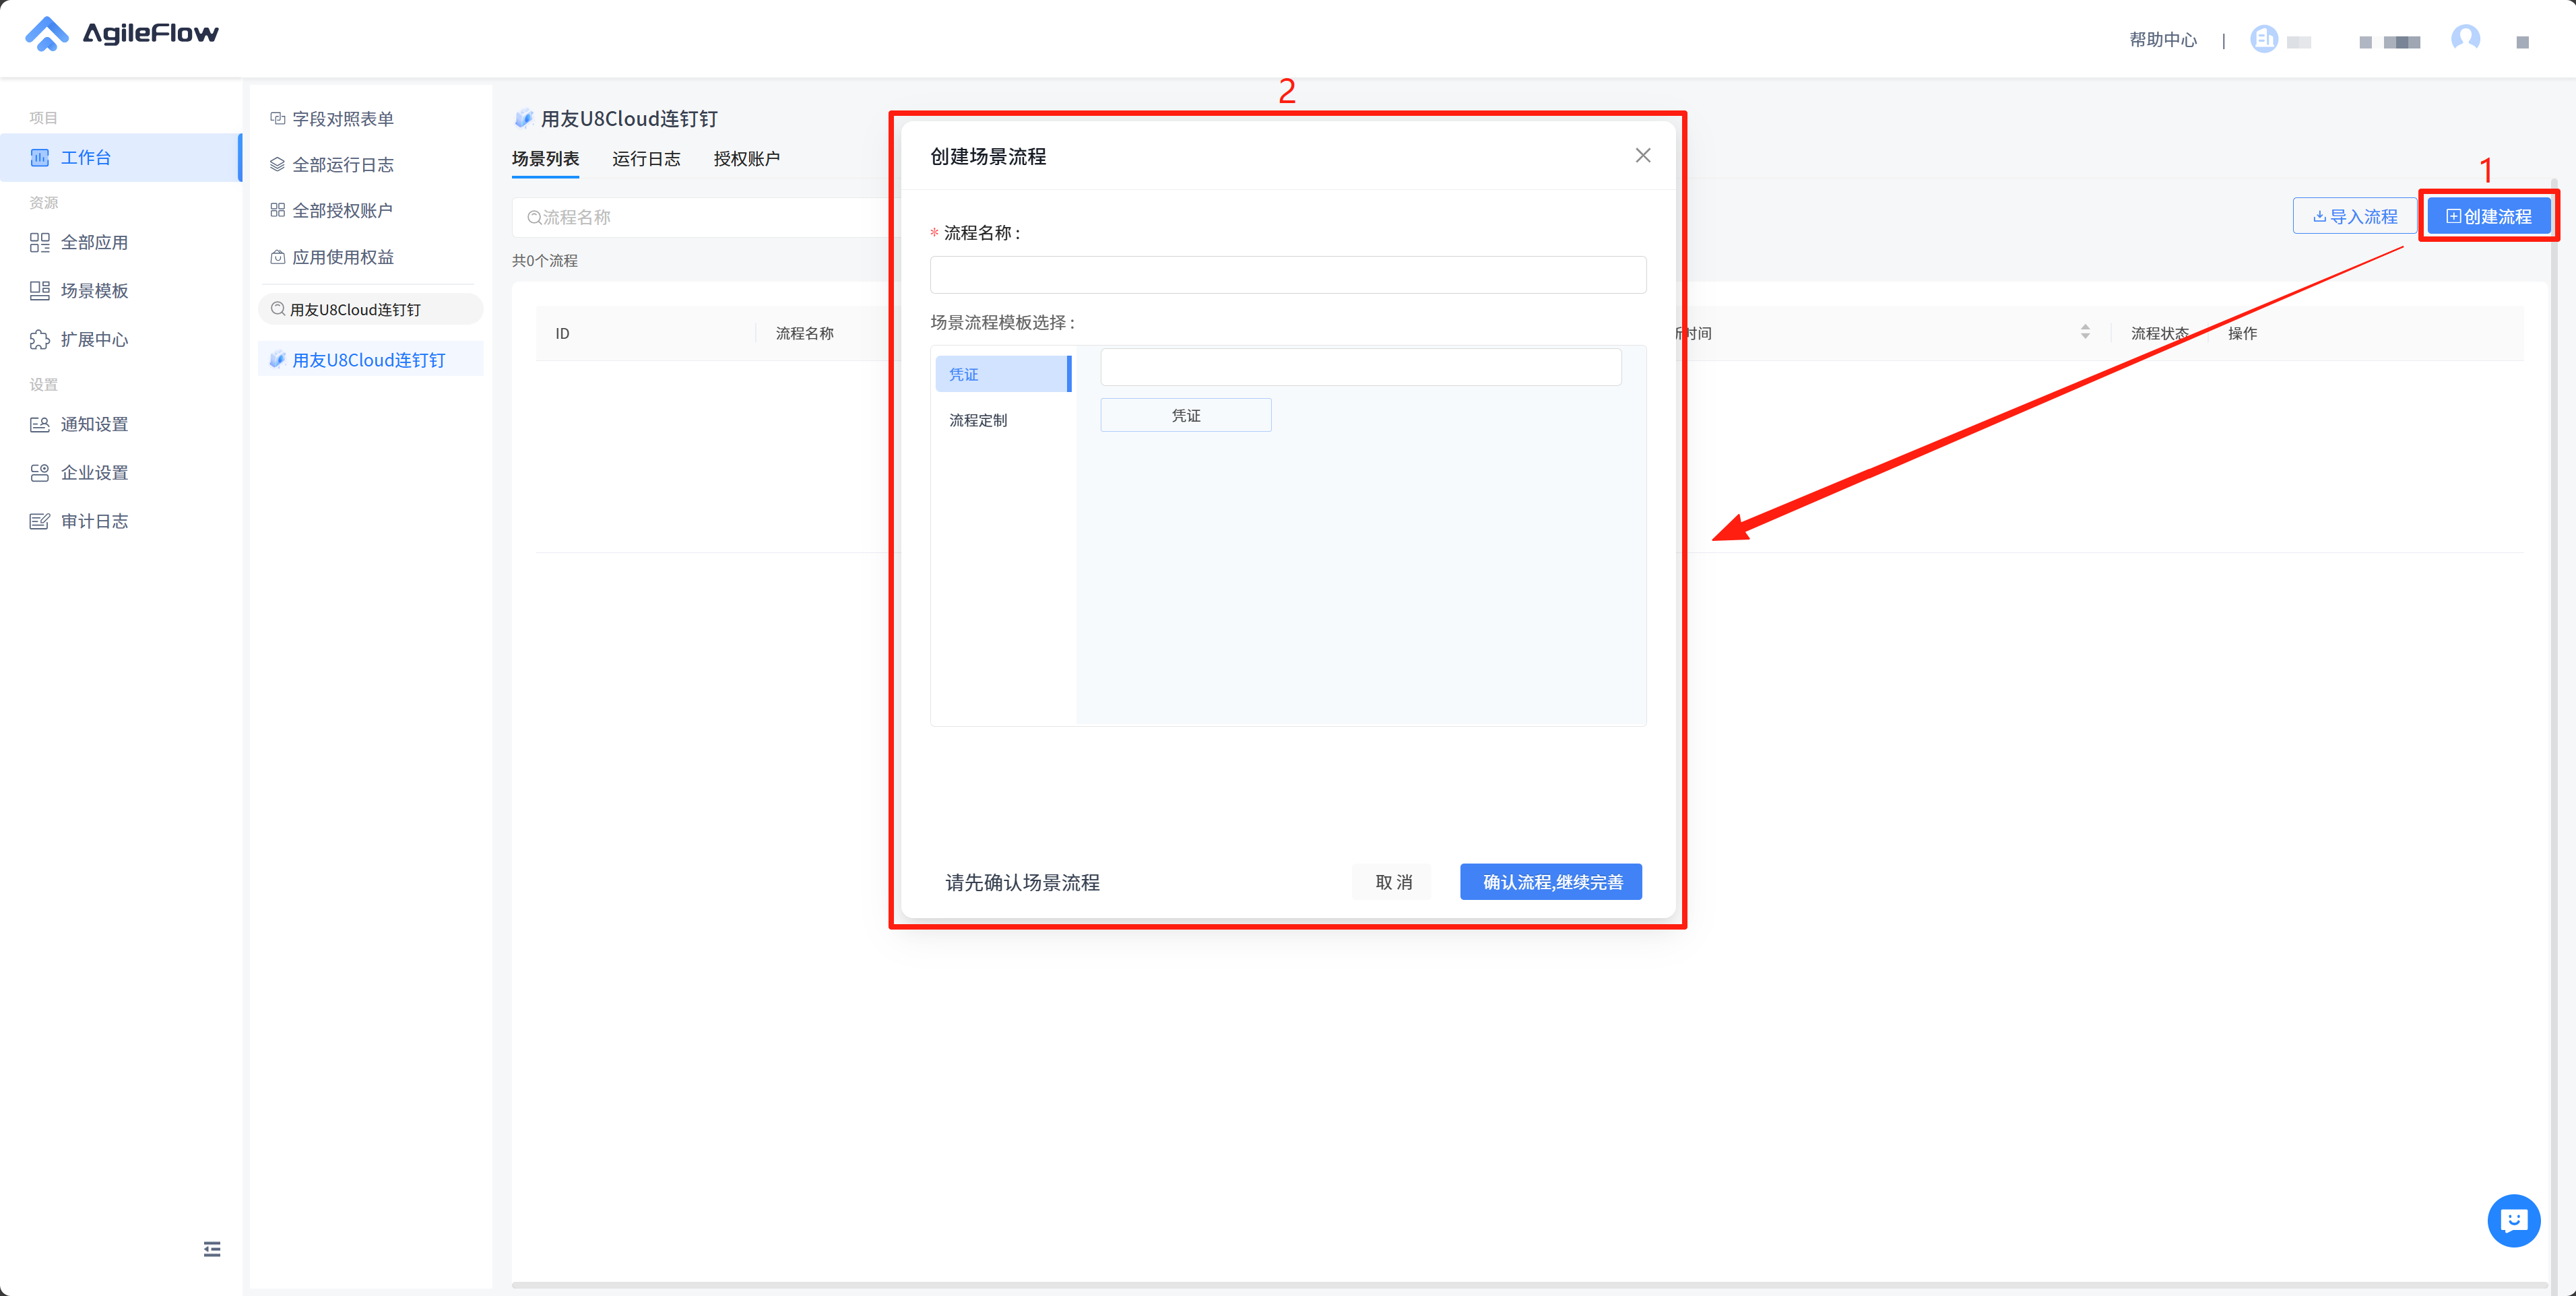Click the 流程状态 column header
This screenshot has width=2576, height=1296.
[x=2160, y=333]
